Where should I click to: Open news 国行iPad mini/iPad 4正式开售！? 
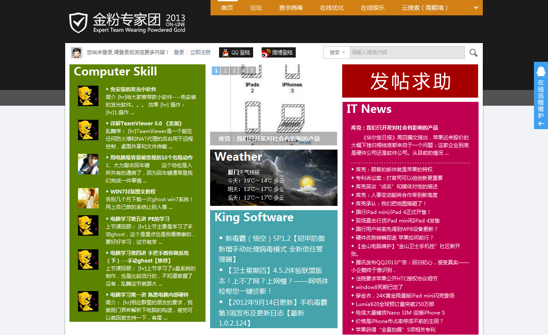coord(393,212)
